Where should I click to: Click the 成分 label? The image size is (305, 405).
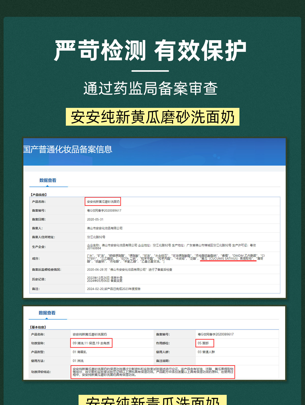(36, 258)
